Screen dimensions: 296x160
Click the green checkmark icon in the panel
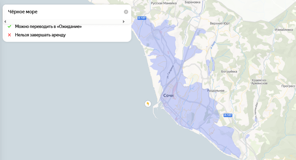(x=10, y=27)
